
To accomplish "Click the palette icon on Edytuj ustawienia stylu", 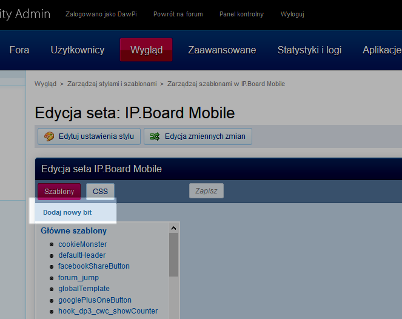I will pos(49,136).
